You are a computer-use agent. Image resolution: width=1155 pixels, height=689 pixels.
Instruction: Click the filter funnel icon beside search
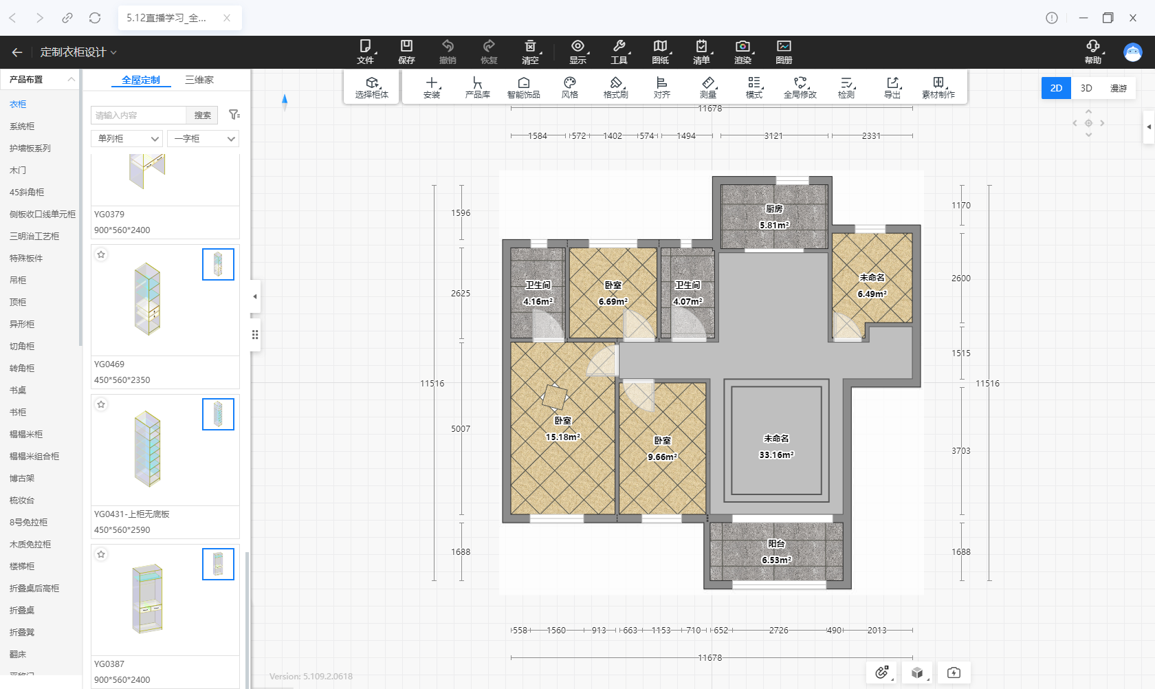[234, 115]
